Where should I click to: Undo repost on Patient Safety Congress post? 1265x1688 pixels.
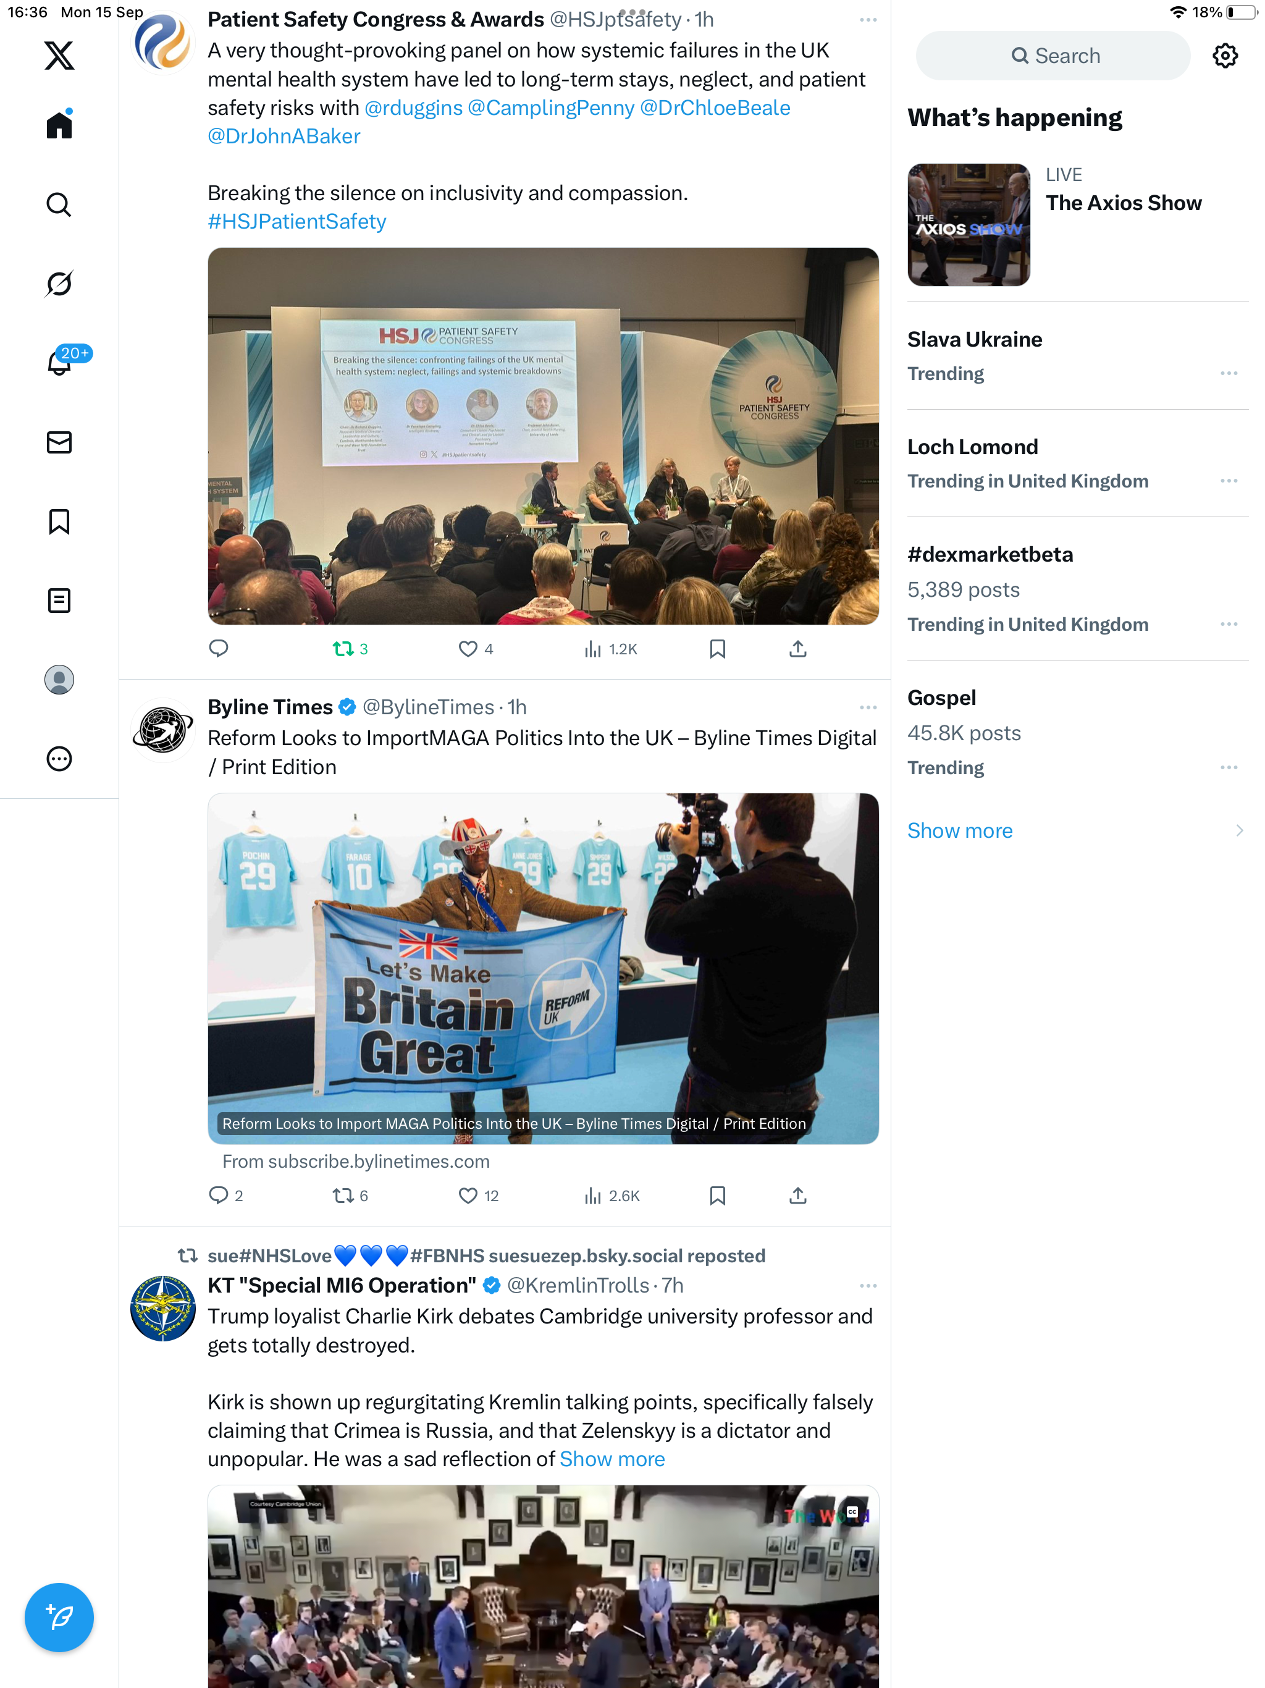[350, 649]
